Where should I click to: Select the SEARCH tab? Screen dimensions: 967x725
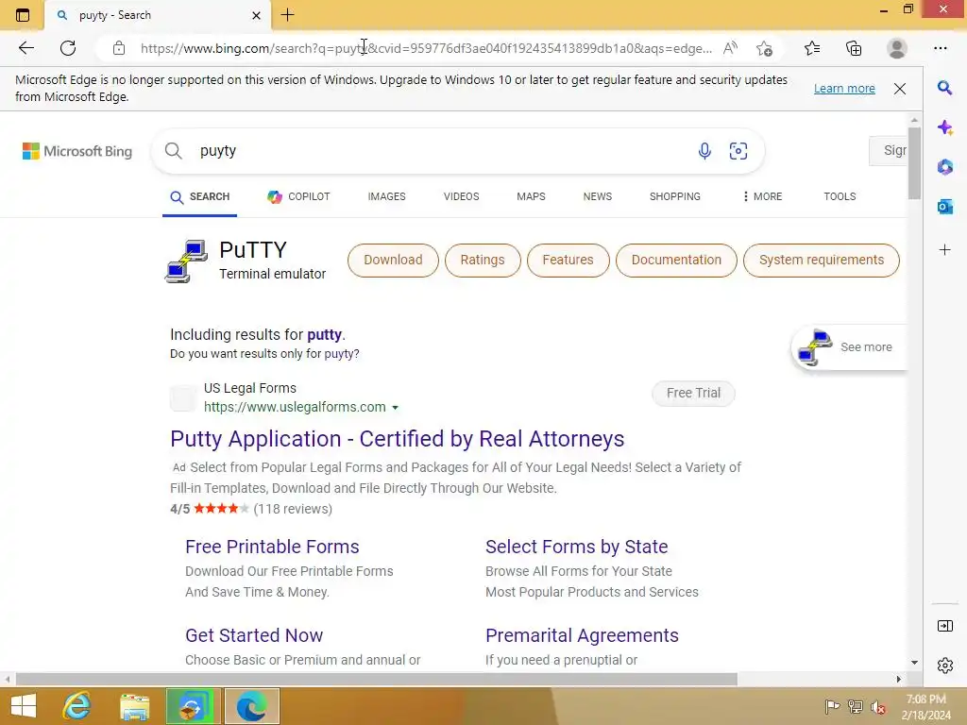pos(200,196)
